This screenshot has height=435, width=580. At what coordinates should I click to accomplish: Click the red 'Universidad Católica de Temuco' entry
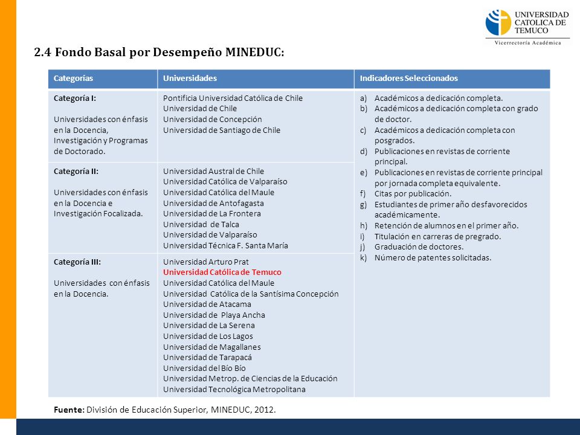(x=222, y=272)
